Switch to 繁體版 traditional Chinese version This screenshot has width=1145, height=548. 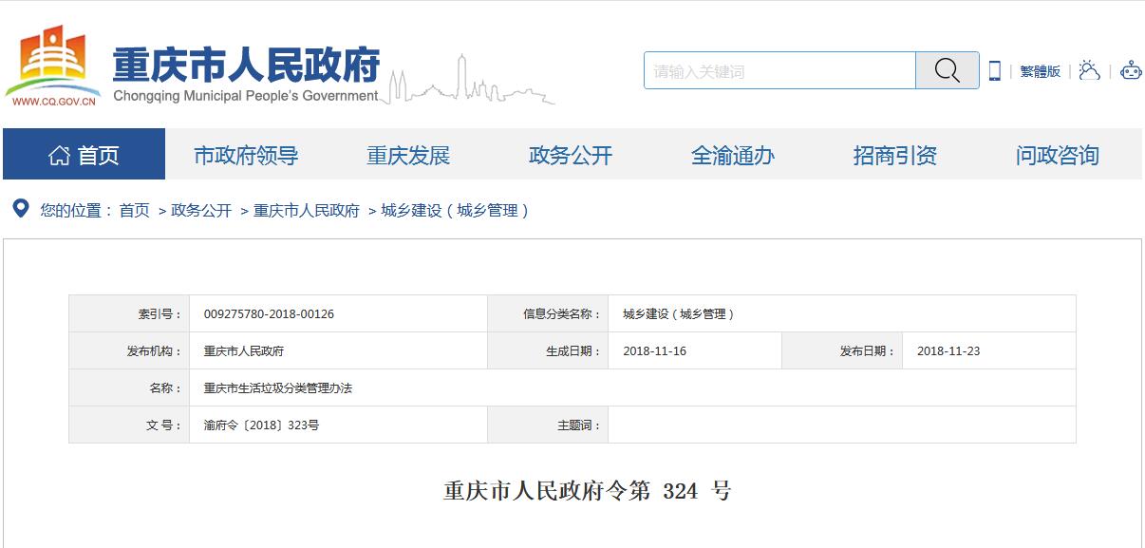[1040, 71]
